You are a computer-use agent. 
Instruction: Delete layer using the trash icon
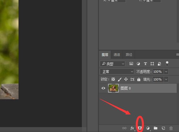[171, 128]
